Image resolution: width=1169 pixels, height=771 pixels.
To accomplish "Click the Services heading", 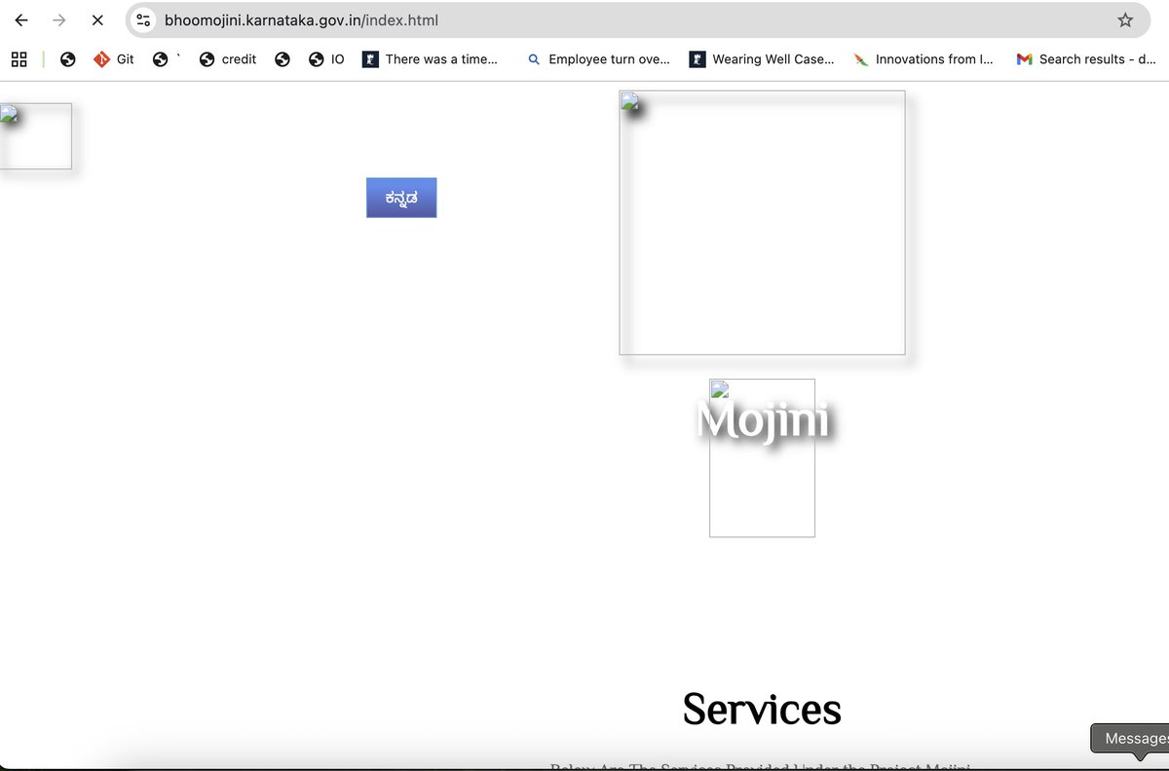I will (x=762, y=709).
